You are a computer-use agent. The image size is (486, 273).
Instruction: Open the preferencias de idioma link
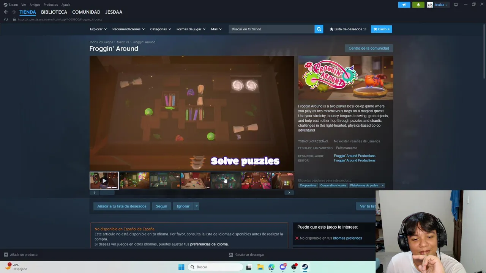tap(209, 244)
